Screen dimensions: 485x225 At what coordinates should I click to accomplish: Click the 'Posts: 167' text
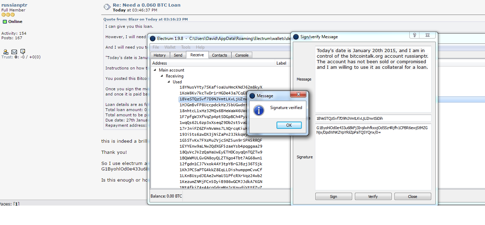(12, 38)
